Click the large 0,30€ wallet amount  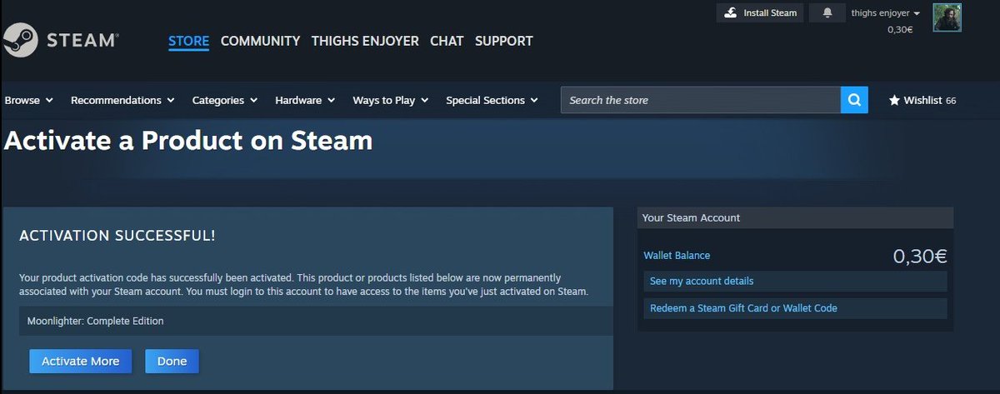tap(920, 257)
